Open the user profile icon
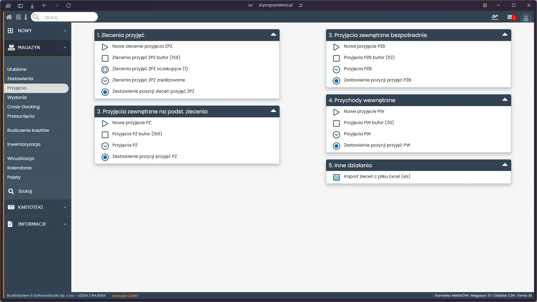Image resolution: width=537 pixels, height=302 pixels. click(526, 18)
